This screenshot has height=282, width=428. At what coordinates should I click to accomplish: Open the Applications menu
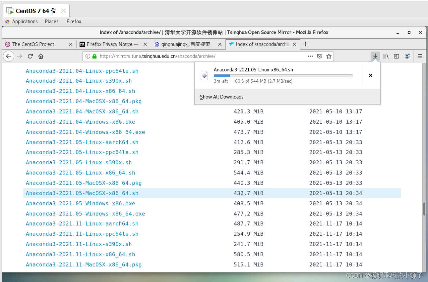(x=25, y=21)
